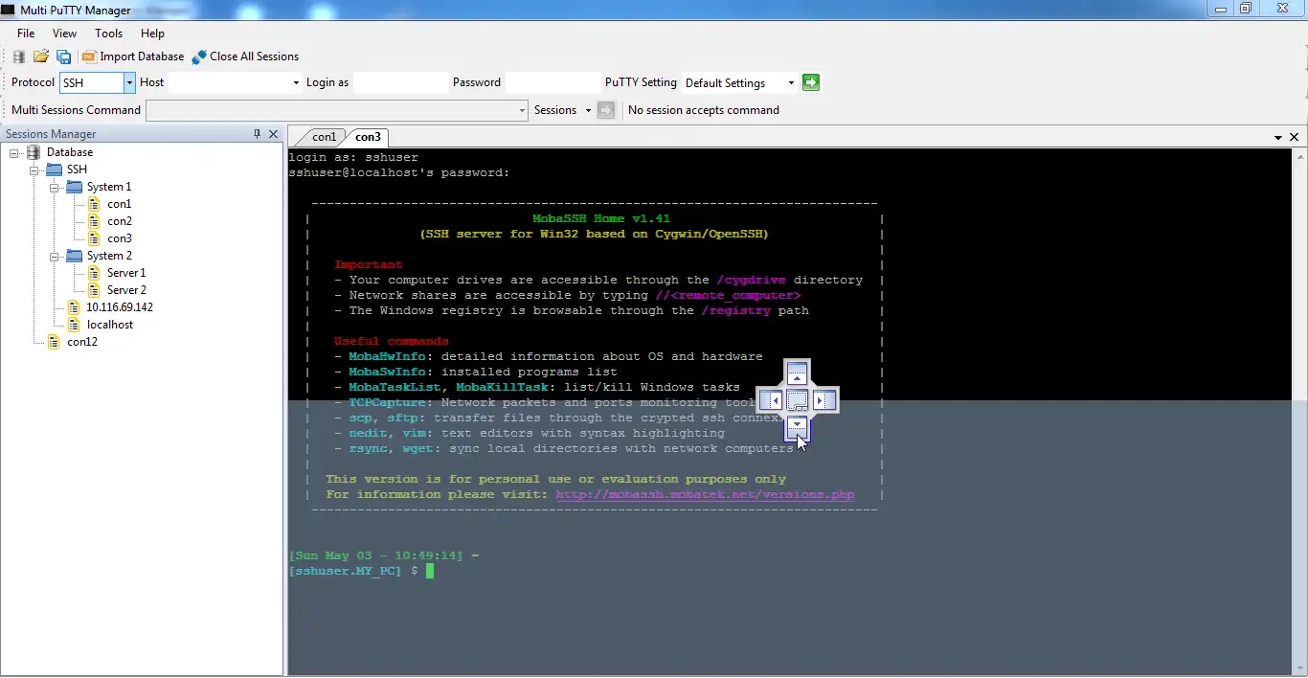The image size is (1308, 678).
Task: Open the Sessions dropdown arrow
Action: tap(587, 110)
